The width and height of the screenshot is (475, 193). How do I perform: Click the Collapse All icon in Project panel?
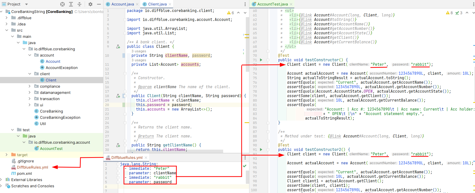pos(79,4)
